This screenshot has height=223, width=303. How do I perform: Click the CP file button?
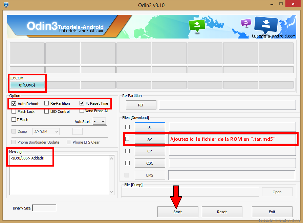click(x=150, y=151)
